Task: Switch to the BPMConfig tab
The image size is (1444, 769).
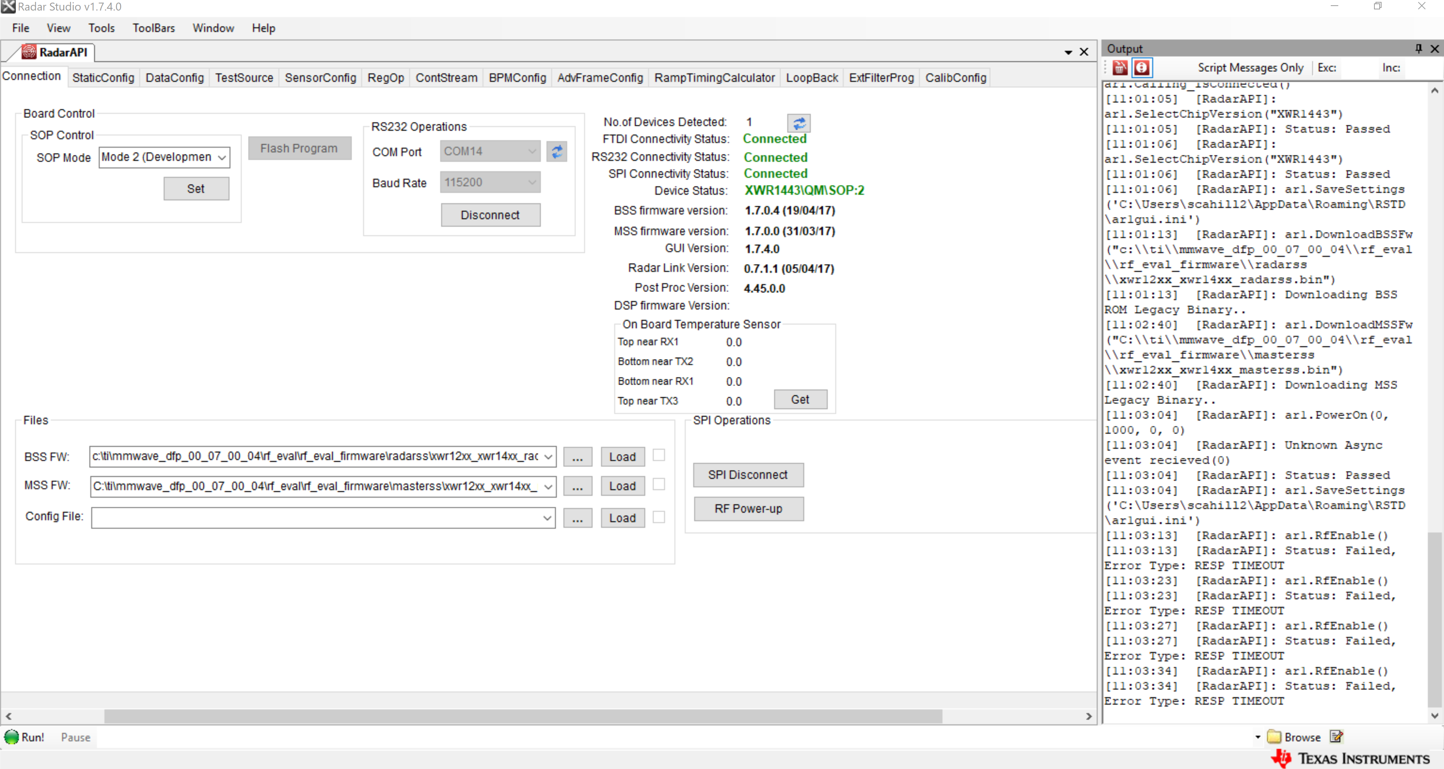Action: pyautogui.click(x=517, y=78)
